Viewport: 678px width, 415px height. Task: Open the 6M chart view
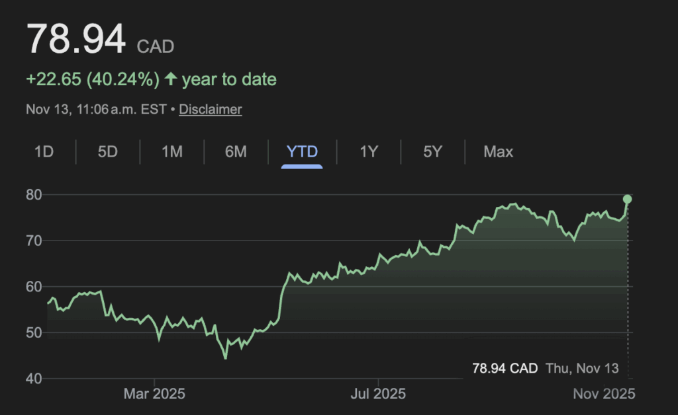click(x=236, y=152)
